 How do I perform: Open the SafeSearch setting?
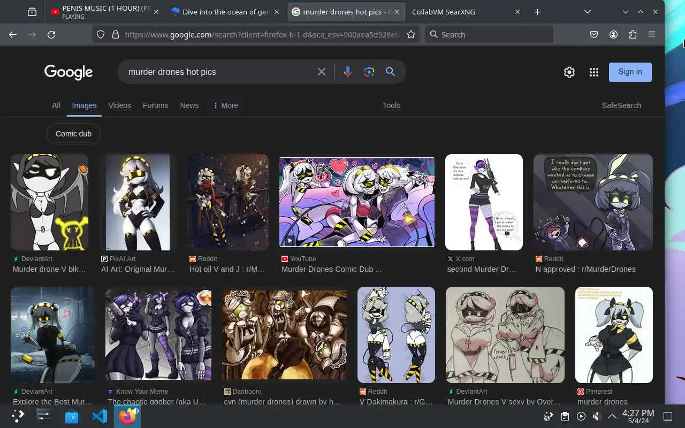(x=621, y=105)
